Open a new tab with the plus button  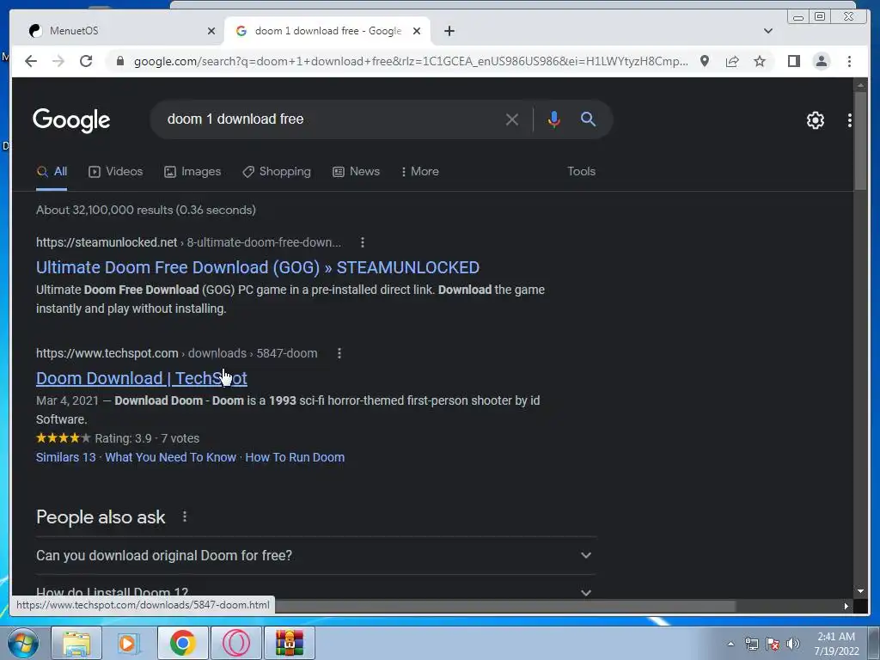click(449, 31)
